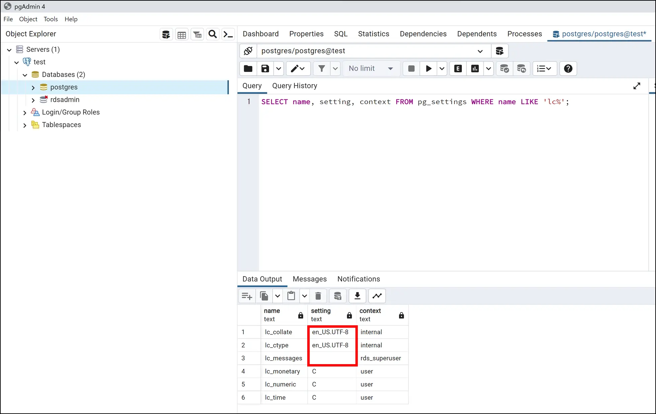Click the Rollback transaction icon
This screenshot has width=656, height=414.
(x=521, y=69)
